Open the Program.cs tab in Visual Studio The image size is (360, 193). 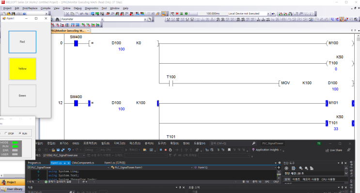point(34,163)
